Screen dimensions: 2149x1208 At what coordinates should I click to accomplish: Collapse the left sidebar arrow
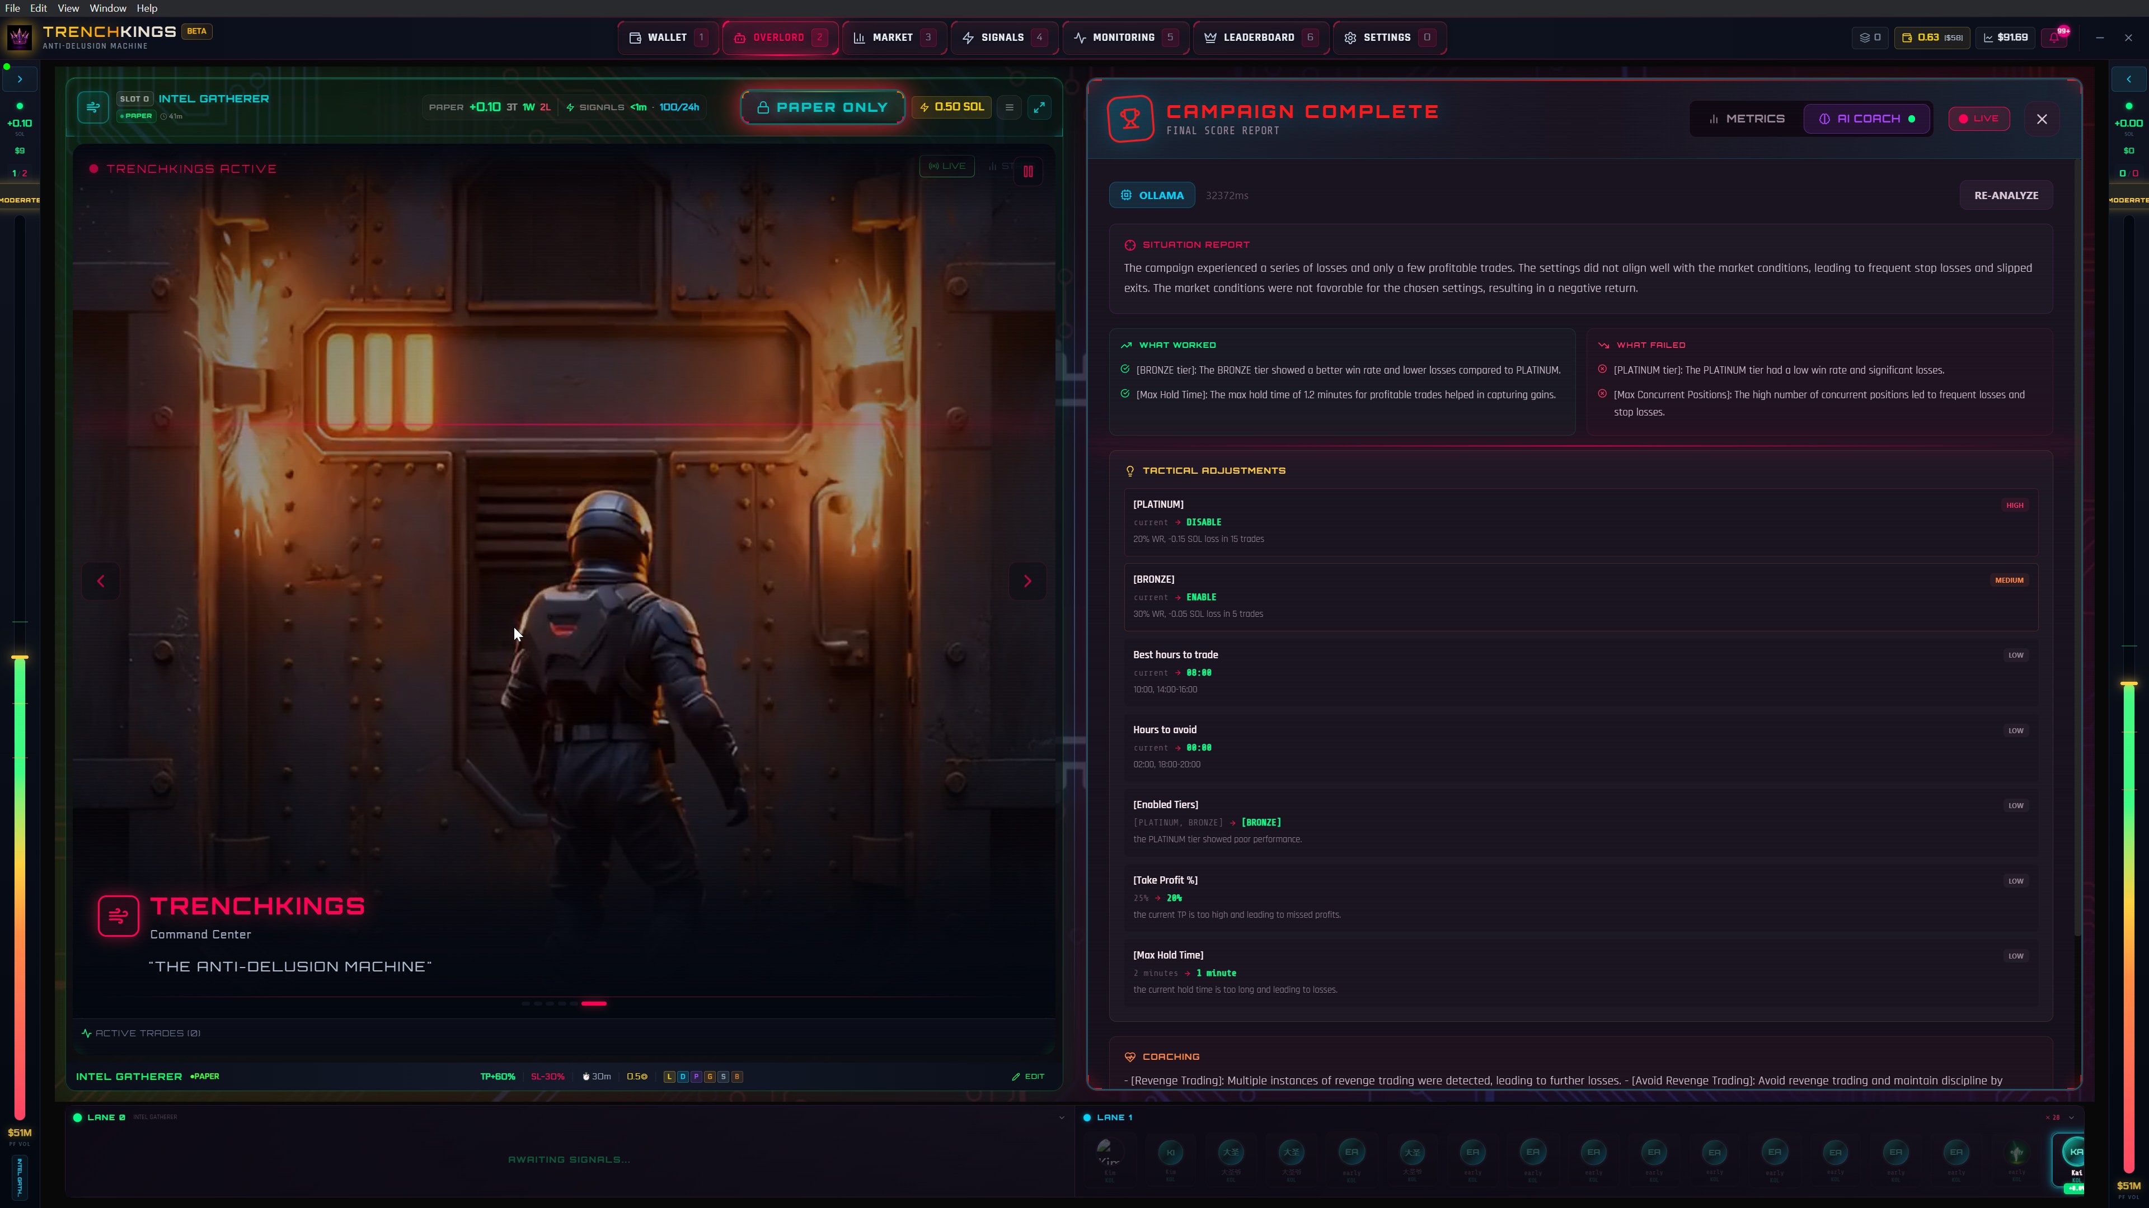tap(19, 78)
